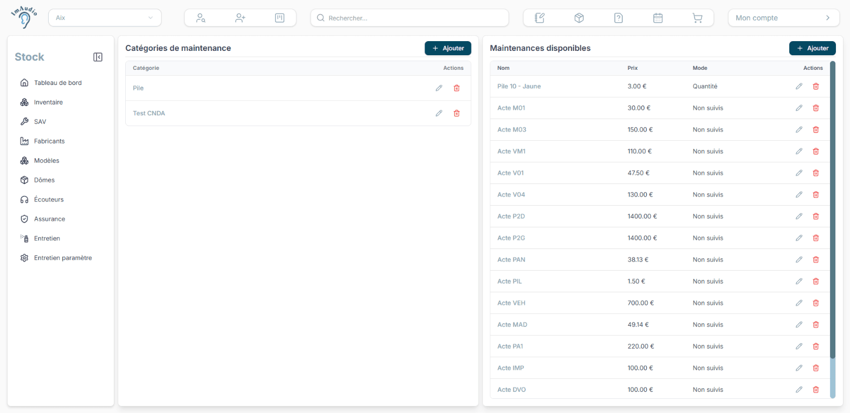Edit the Acte PAN maintenance entry

(x=799, y=259)
